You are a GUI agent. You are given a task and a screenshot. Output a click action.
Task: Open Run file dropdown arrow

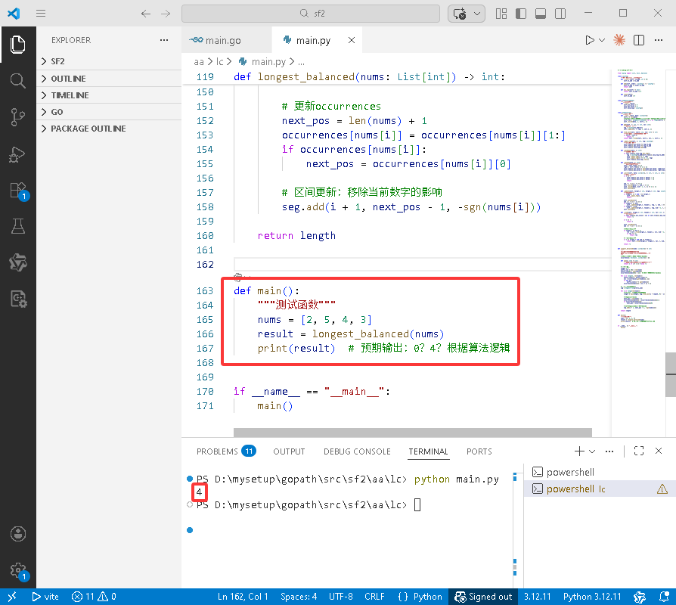click(x=603, y=40)
